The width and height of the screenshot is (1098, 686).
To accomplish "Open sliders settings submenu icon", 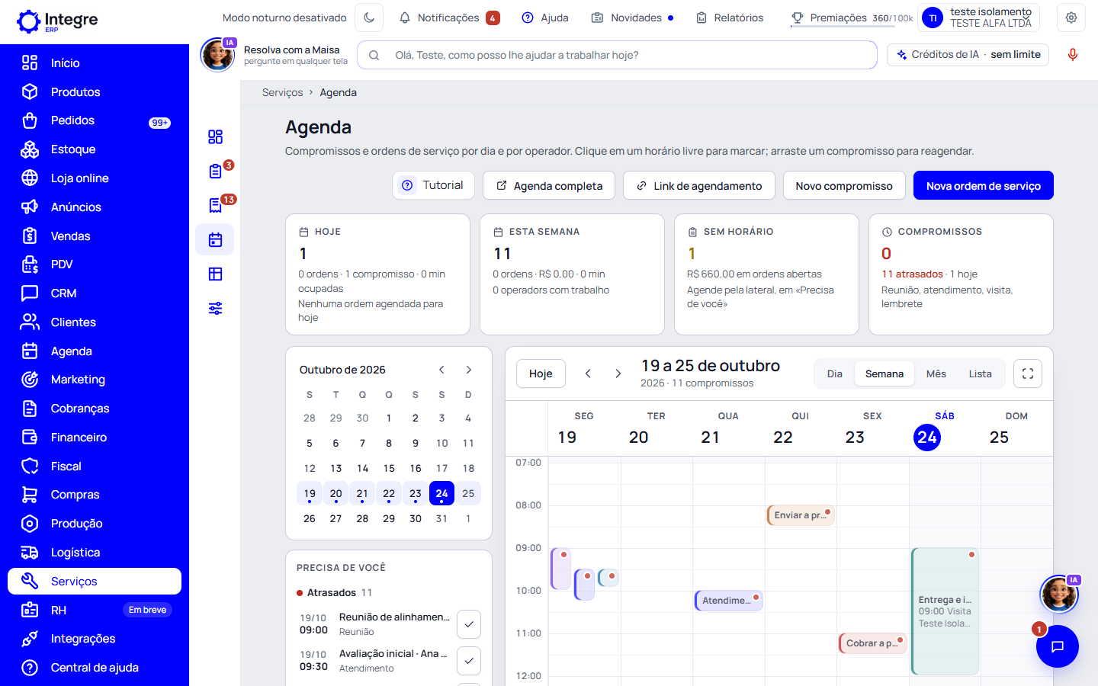I will click(x=216, y=309).
